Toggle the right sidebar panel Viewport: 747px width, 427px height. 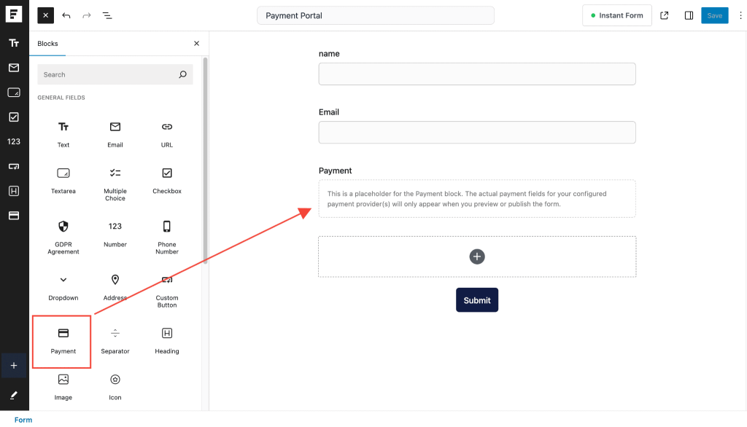[689, 15]
